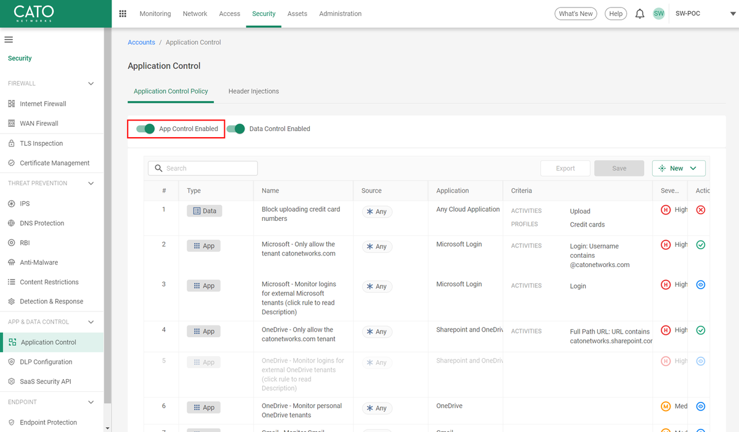Open the notifications bell icon
The height and width of the screenshot is (432, 739).
[x=640, y=14]
